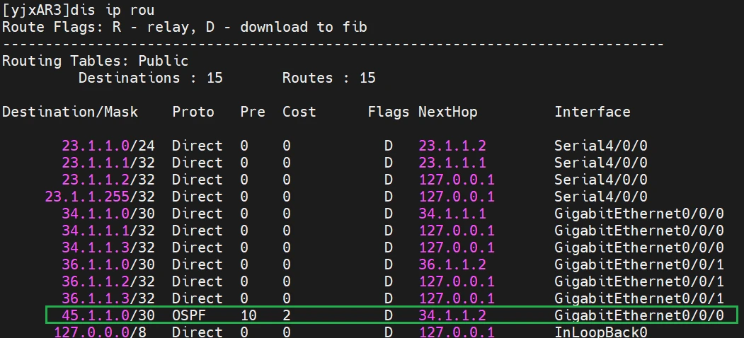Viewport: 744px width, 338px height.
Task: Click the Pre column header
Action: [x=252, y=112]
